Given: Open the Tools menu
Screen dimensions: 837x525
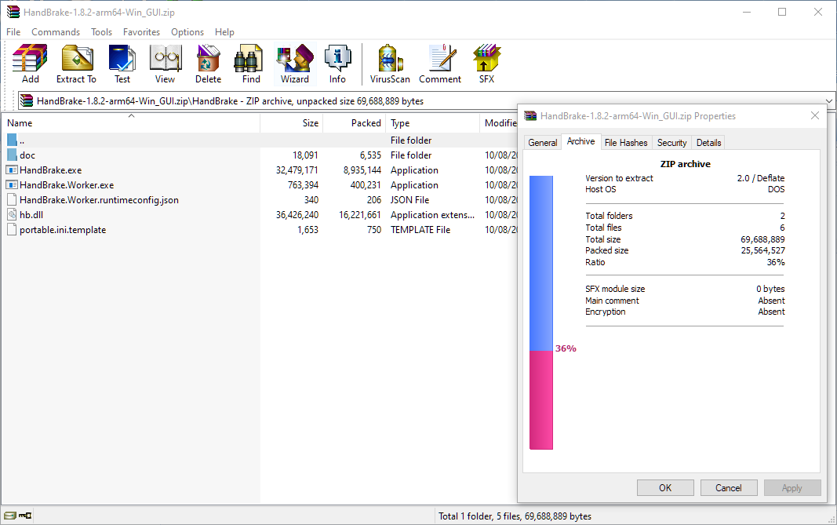Looking at the screenshot, I should [x=101, y=32].
